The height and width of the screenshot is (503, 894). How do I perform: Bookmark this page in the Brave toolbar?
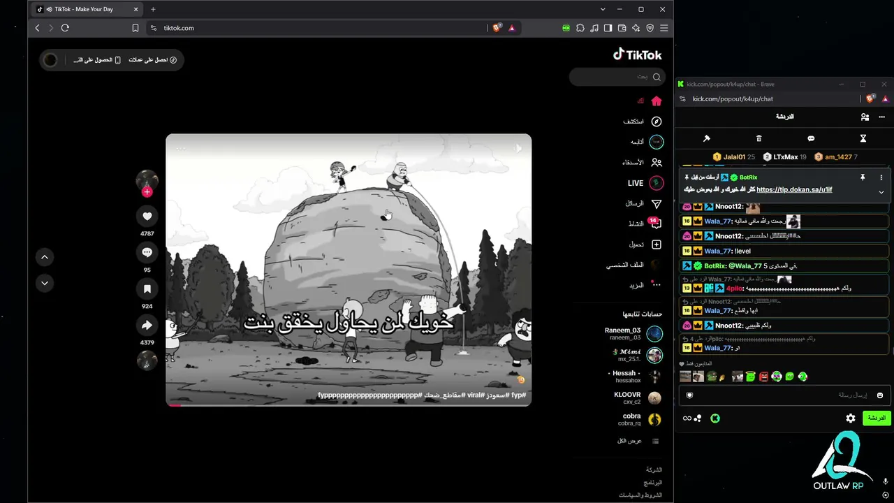[135, 28]
